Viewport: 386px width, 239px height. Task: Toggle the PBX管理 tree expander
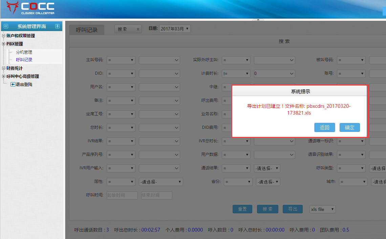[4, 44]
